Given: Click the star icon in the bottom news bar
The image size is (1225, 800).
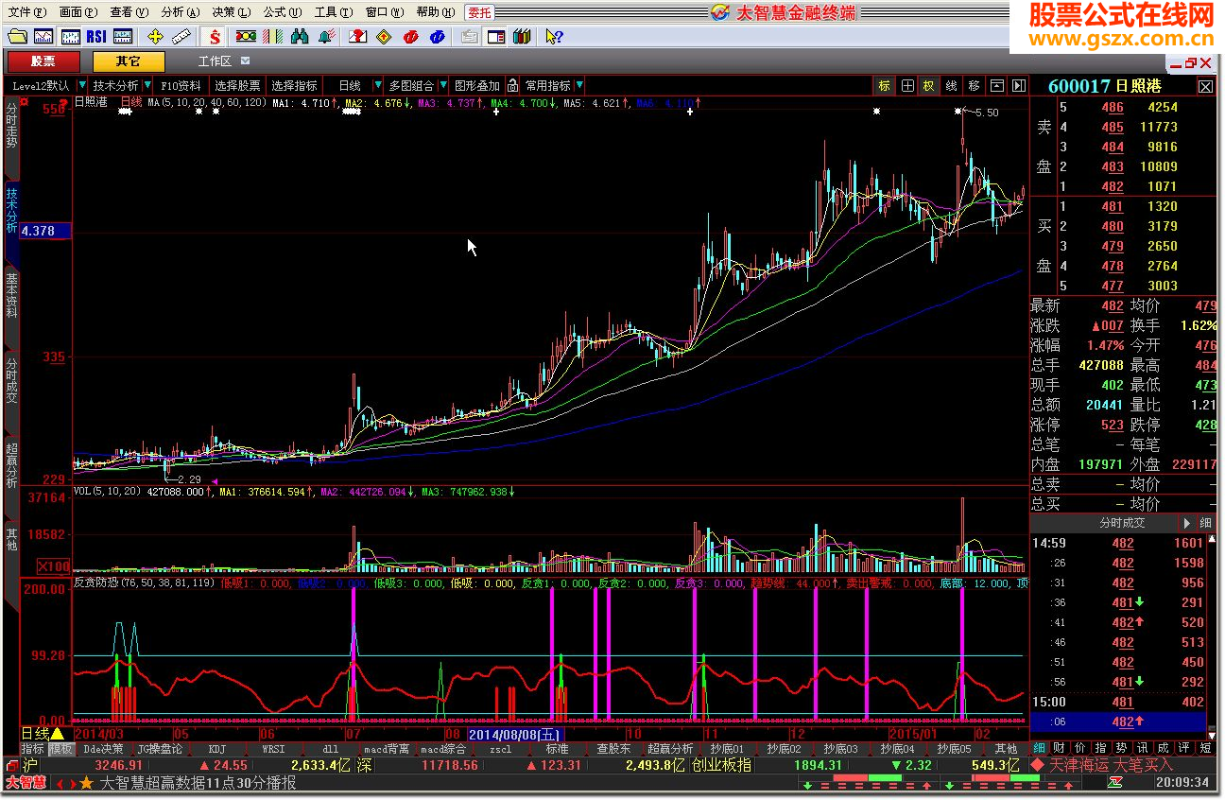Looking at the screenshot, I should tap(86, 783).
